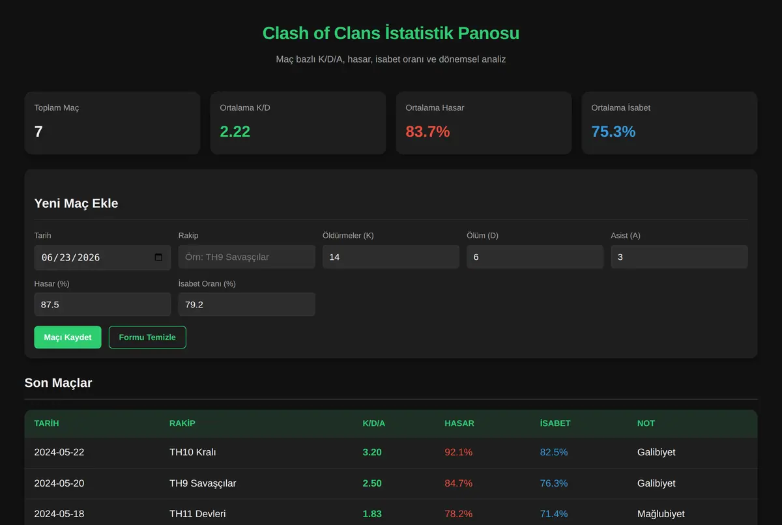Select the K/D/A column header
This screenshot has width=782, height=525.
tap(374, 423)
